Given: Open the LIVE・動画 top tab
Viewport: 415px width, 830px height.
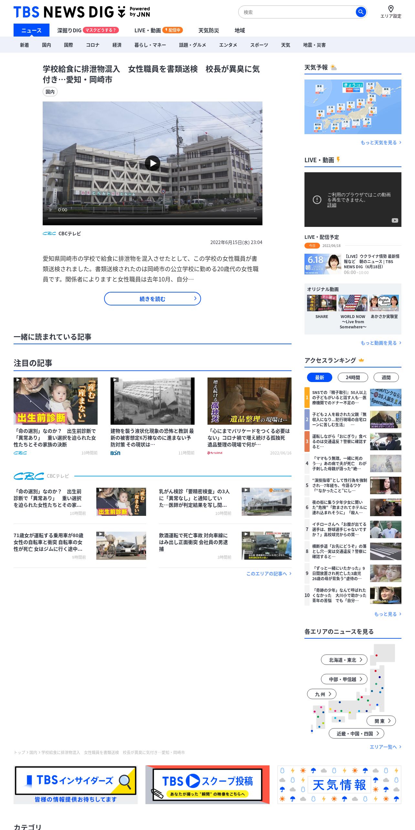Looking at the screenshot, I should pos(158,30).
